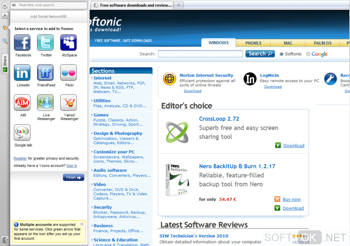Open Nero BackItUp & Burn 1.2.17 link
This screenshot has height=246, width=350.
tap(237, 166)
